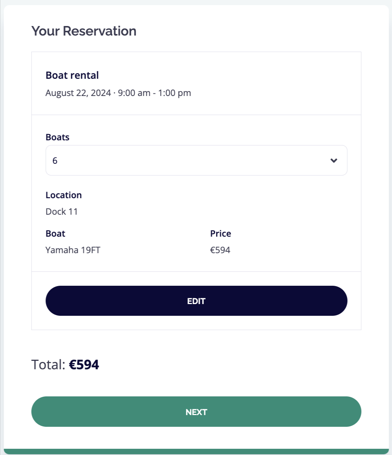Click the Boat column label
This screenshot has width=392, height=455.
[x=55, y=233]
